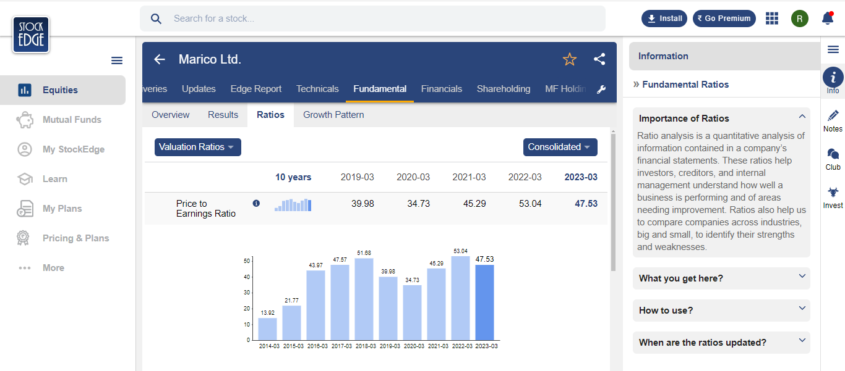
Task: Click the StockEdge logo
Action: point(30,35)
